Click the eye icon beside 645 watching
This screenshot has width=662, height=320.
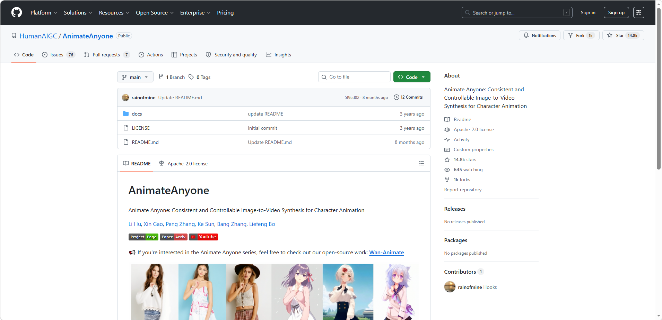[447, 170]
